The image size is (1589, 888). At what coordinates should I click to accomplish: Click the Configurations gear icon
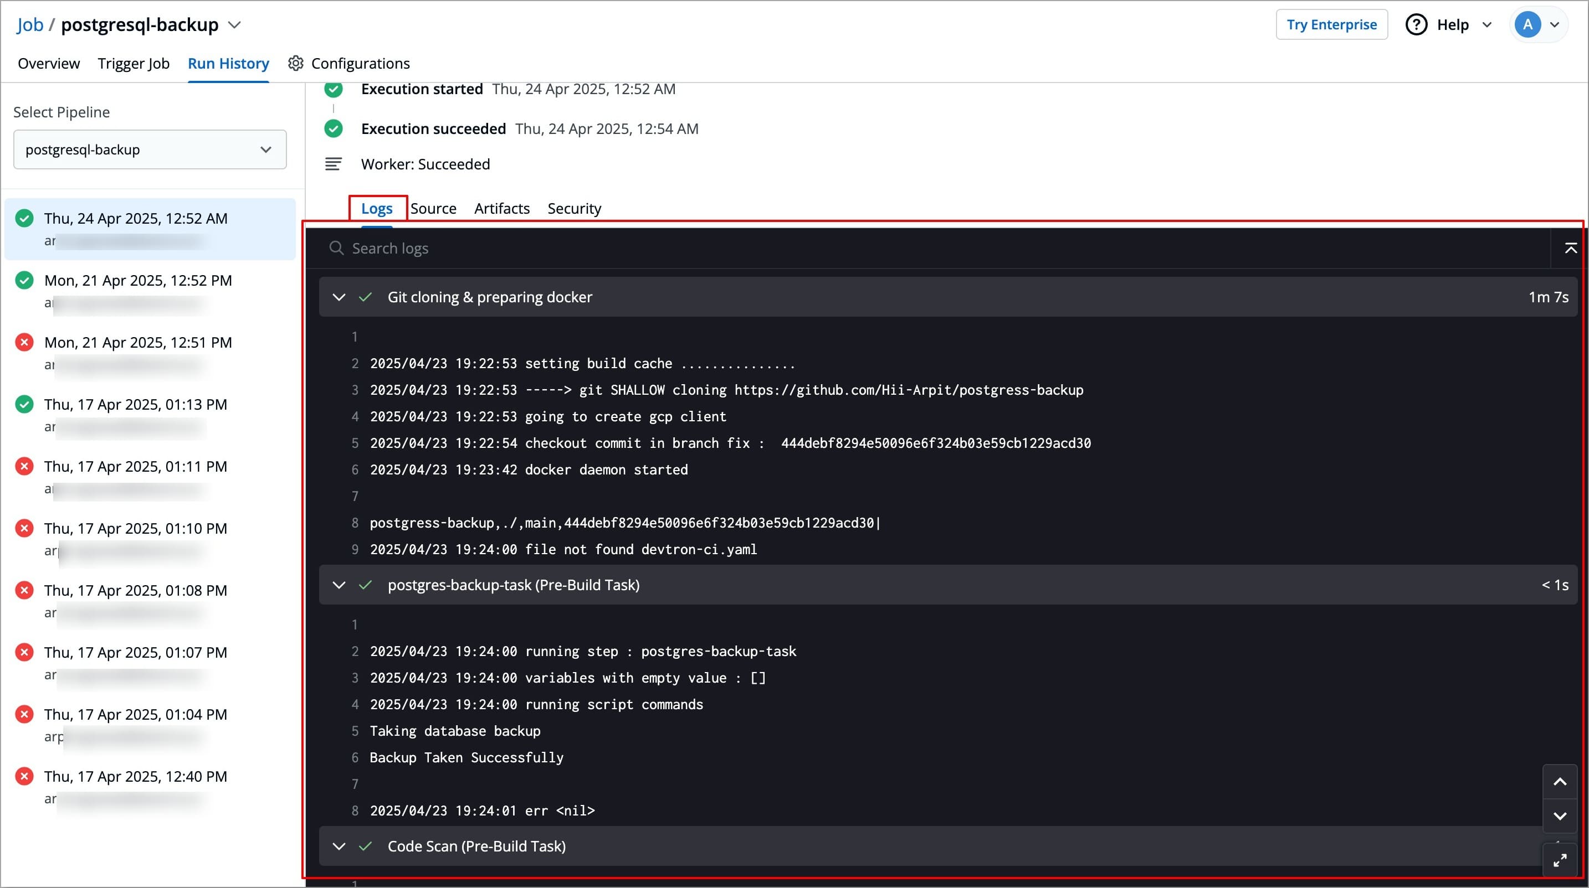tap(295, 64)
